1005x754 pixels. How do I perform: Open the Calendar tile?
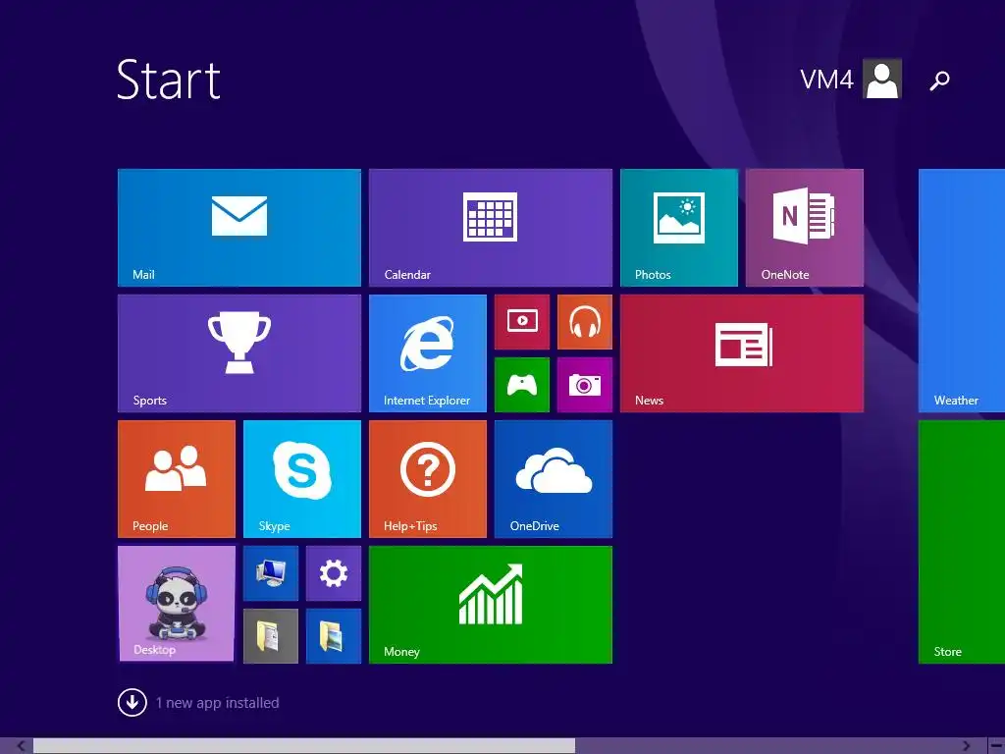pyautogui.click(x=491, y=228)
